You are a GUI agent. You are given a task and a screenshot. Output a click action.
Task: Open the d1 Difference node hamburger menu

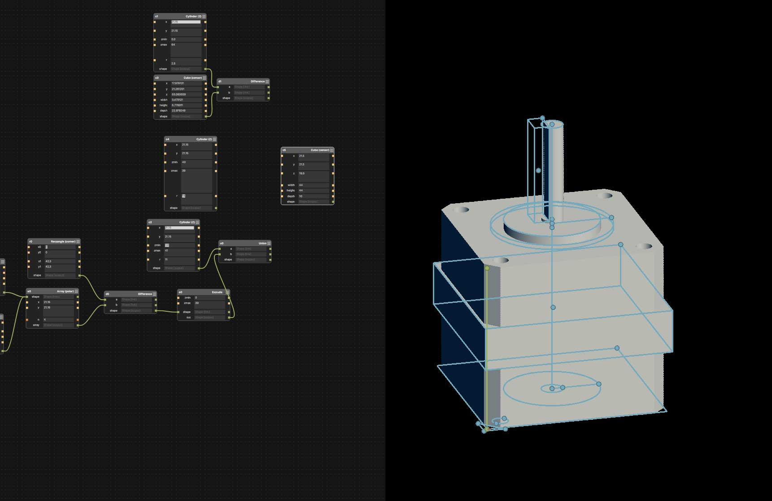pos(267,81)
